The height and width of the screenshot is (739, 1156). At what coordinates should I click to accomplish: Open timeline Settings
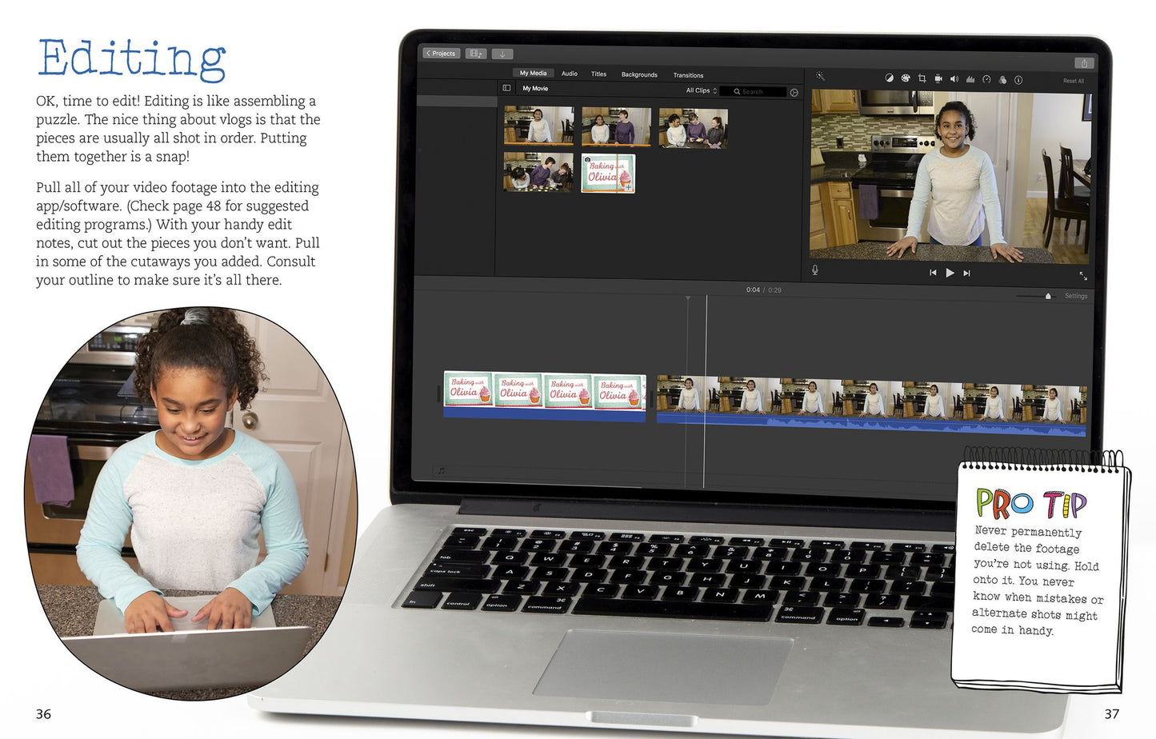1076,296
